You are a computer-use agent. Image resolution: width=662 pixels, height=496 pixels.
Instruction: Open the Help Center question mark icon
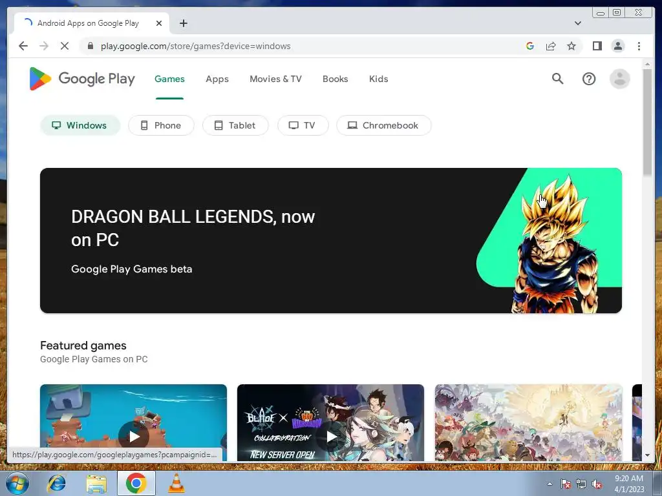(588, 79)
